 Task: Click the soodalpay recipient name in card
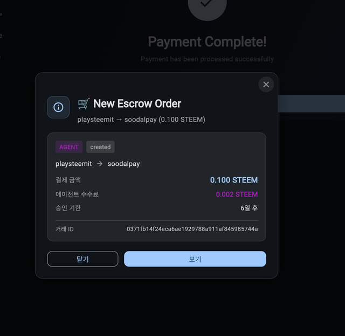[x=123, y=164]
